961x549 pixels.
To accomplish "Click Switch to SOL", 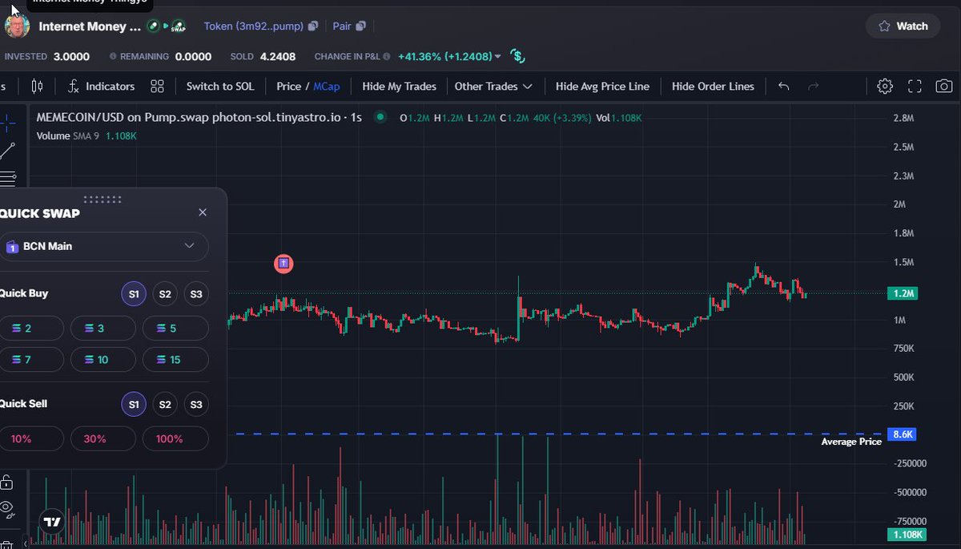I will click(220, 86).
